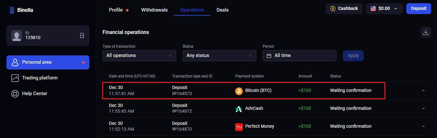
Task: Click the Help Center lifebuoy icon
Action: [x=15, y=94]
